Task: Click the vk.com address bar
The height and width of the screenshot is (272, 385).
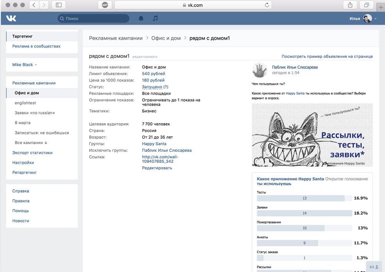Action: click(193, 5)
